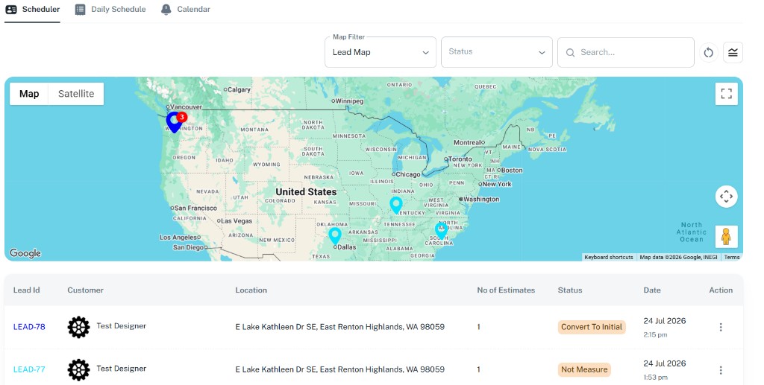Click the cyan map pin in South Carolina
The image size is (764, 385).
[442, 230]
